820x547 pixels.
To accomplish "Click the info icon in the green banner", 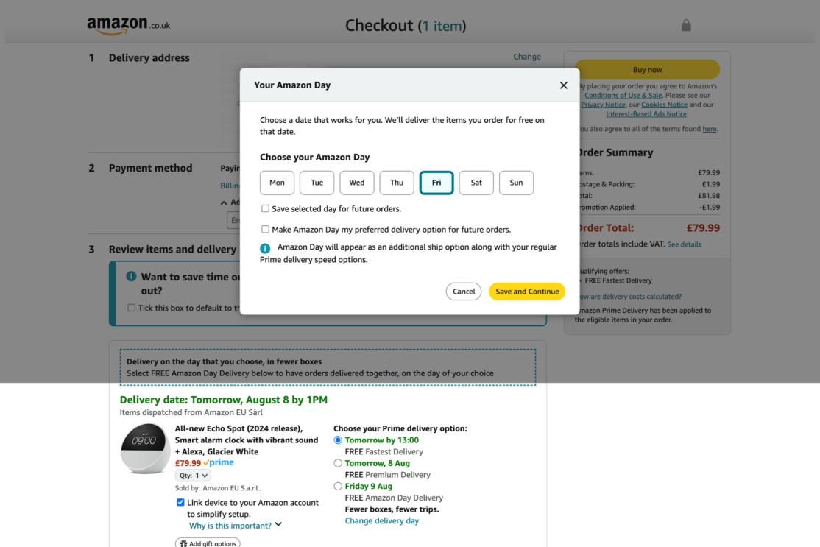I will pos(131,276).
